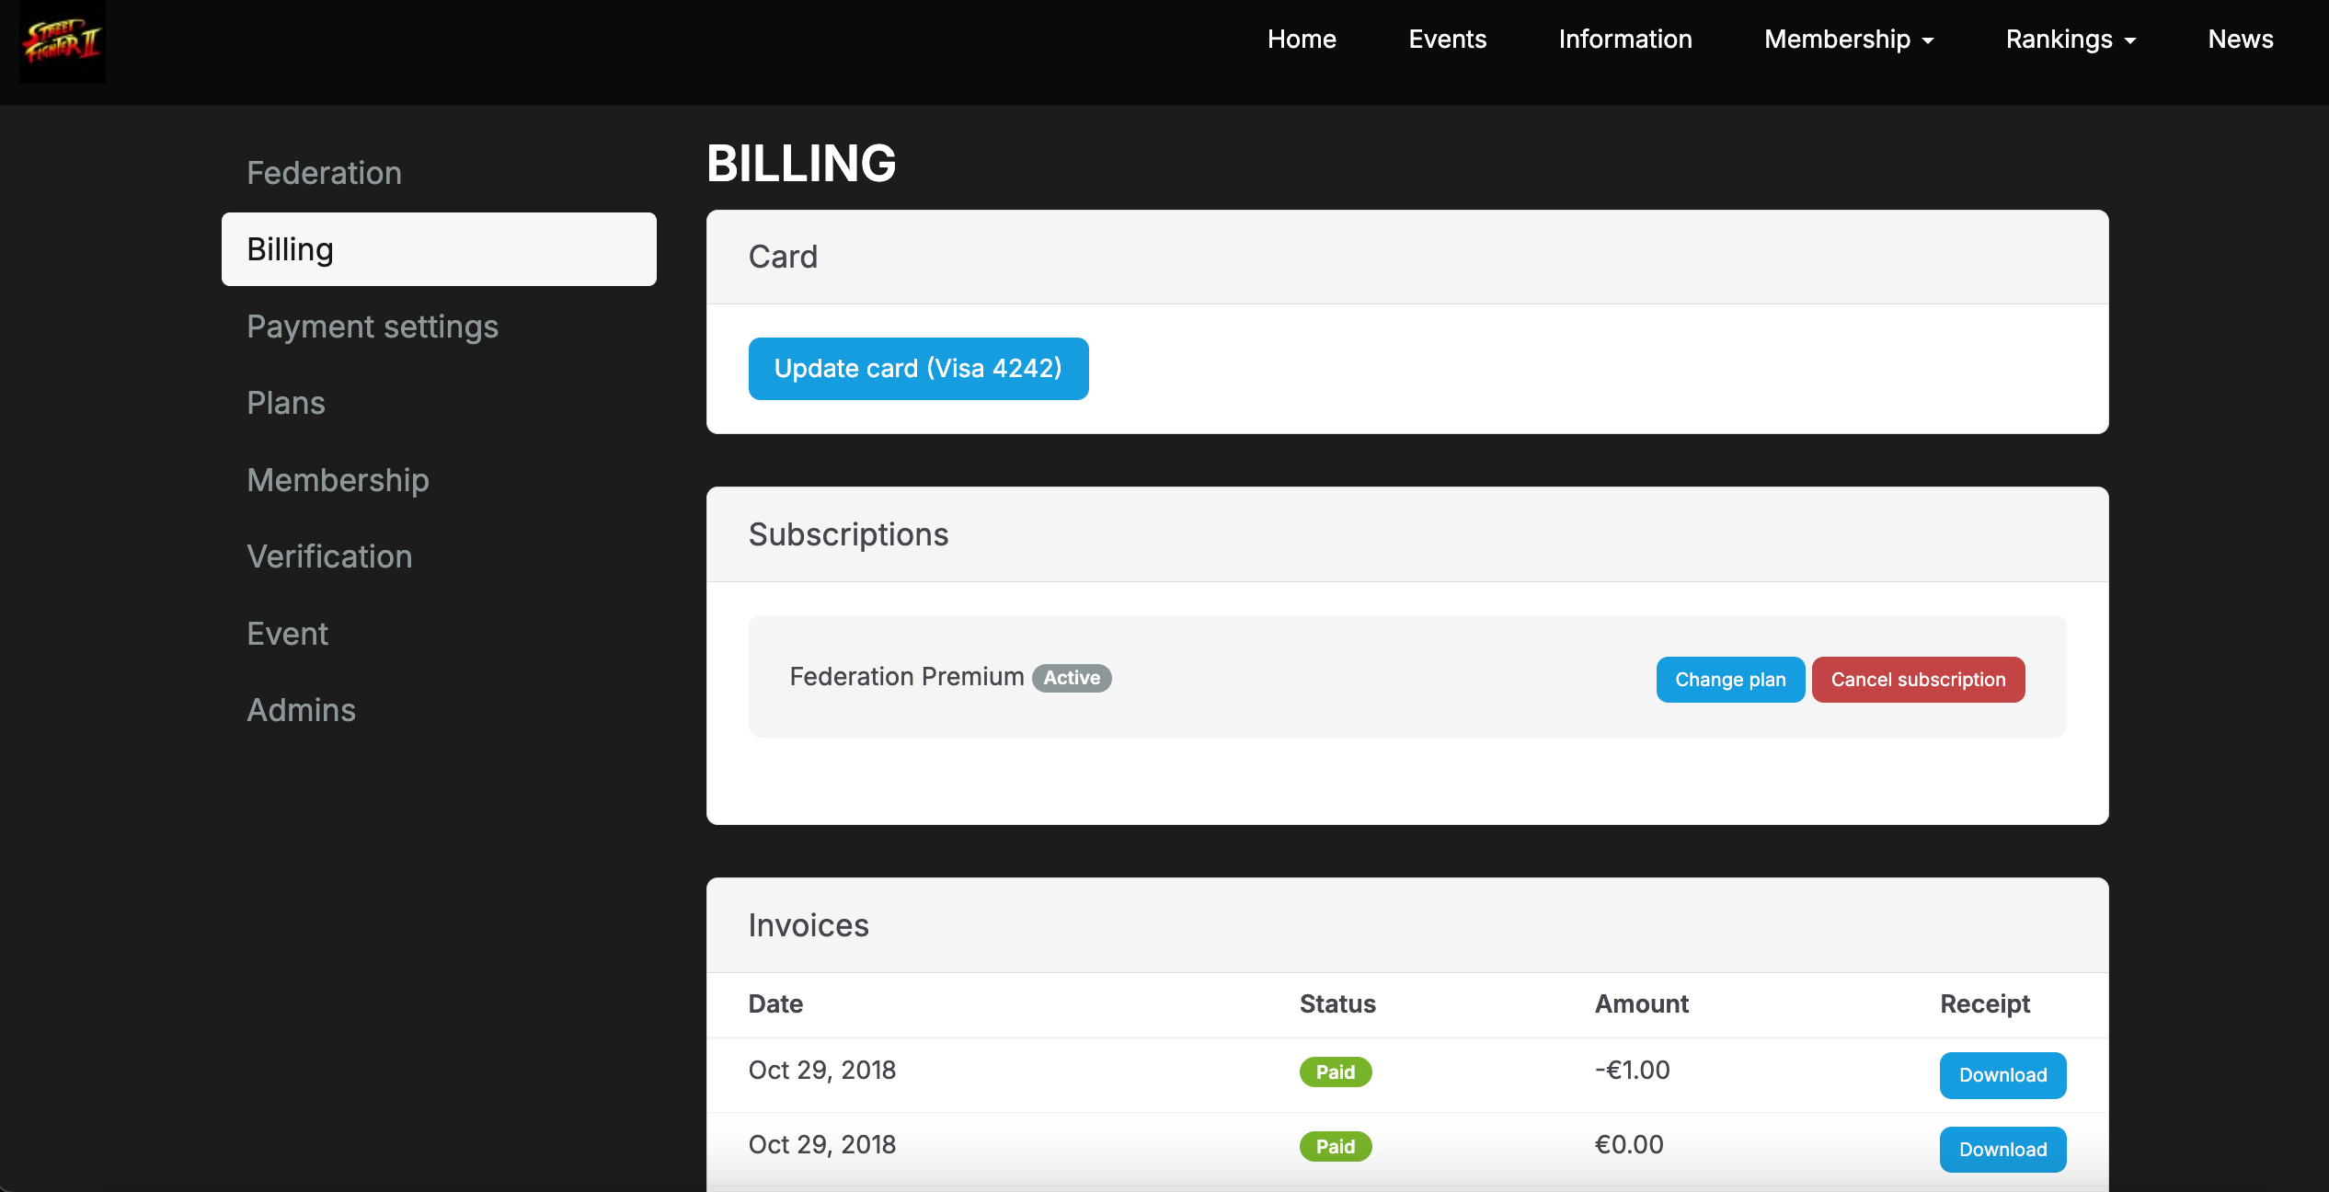The width and height of the screenshot is (2329, 1192).
Task: Expand the Membership dropdown in navbar
Action: coord(1849,40)
